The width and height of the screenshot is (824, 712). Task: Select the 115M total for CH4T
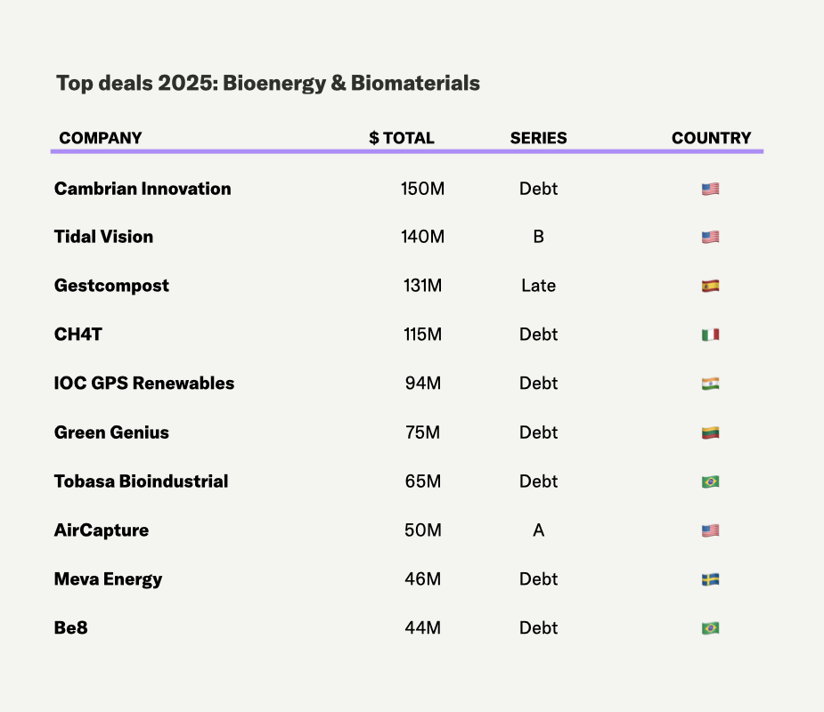[x=421, y=335]
